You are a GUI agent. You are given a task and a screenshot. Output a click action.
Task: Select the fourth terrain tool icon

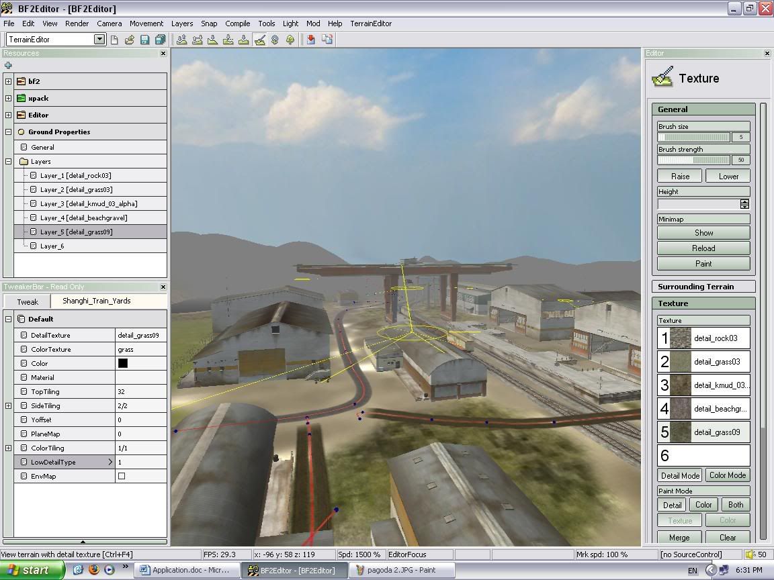pos(228,40)
